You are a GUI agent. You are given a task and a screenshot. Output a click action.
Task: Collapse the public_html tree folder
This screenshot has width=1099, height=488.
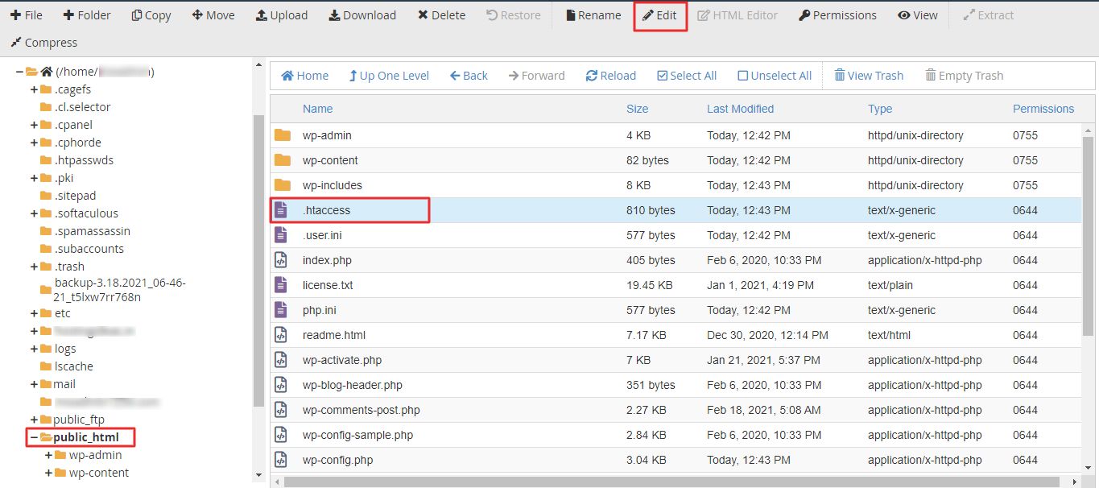(34, 437)
